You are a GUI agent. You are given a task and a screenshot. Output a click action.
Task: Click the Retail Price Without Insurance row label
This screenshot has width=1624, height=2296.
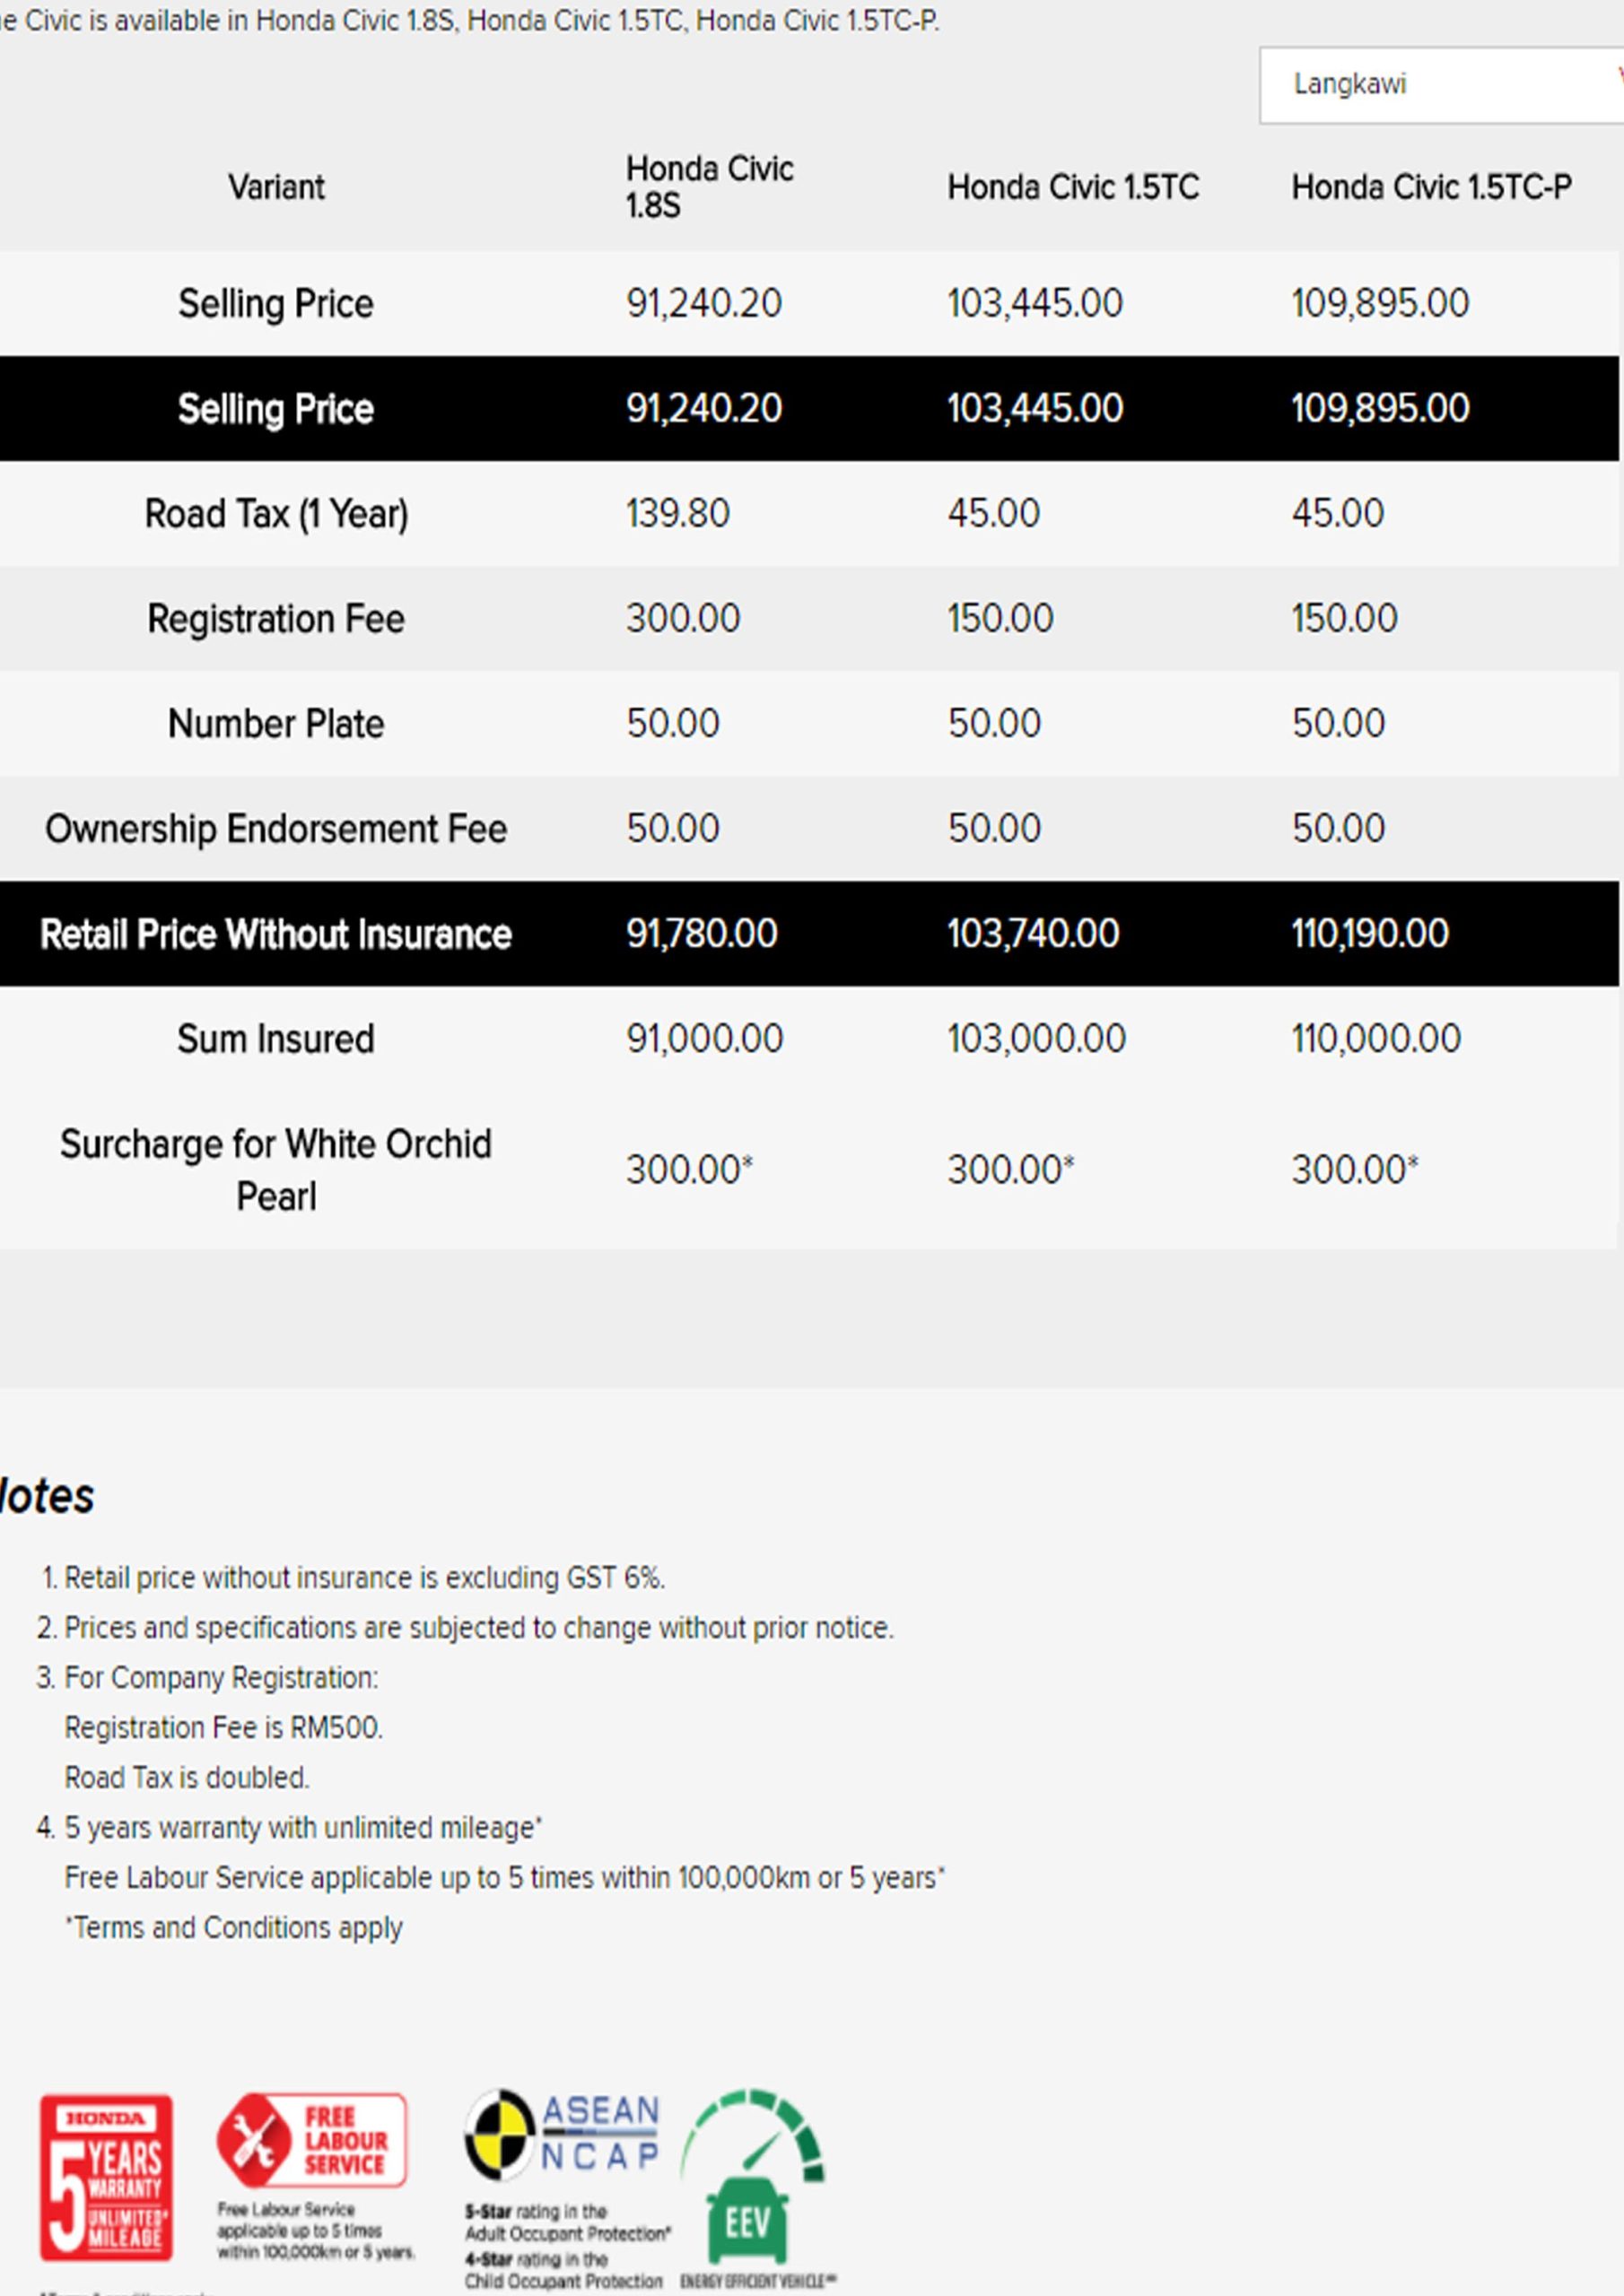click(276, 934)
